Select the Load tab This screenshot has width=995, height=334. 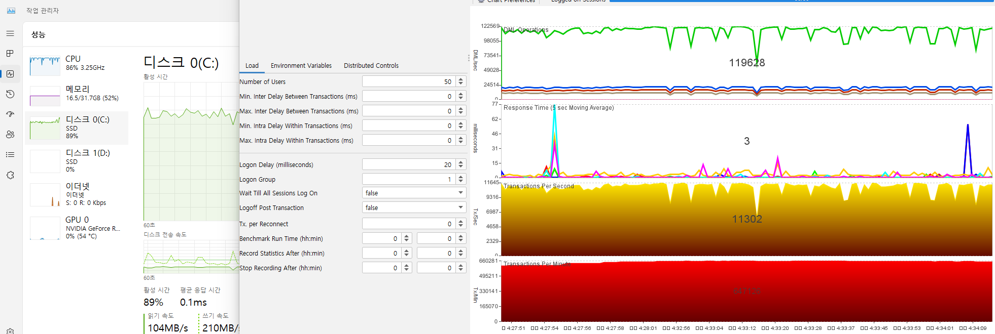[x=252, y=66]
